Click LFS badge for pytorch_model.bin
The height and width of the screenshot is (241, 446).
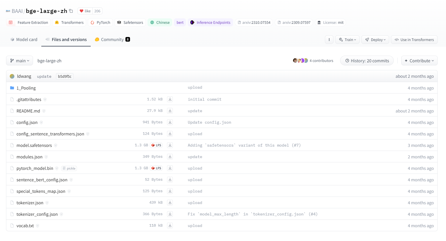(x=156, y=168)
